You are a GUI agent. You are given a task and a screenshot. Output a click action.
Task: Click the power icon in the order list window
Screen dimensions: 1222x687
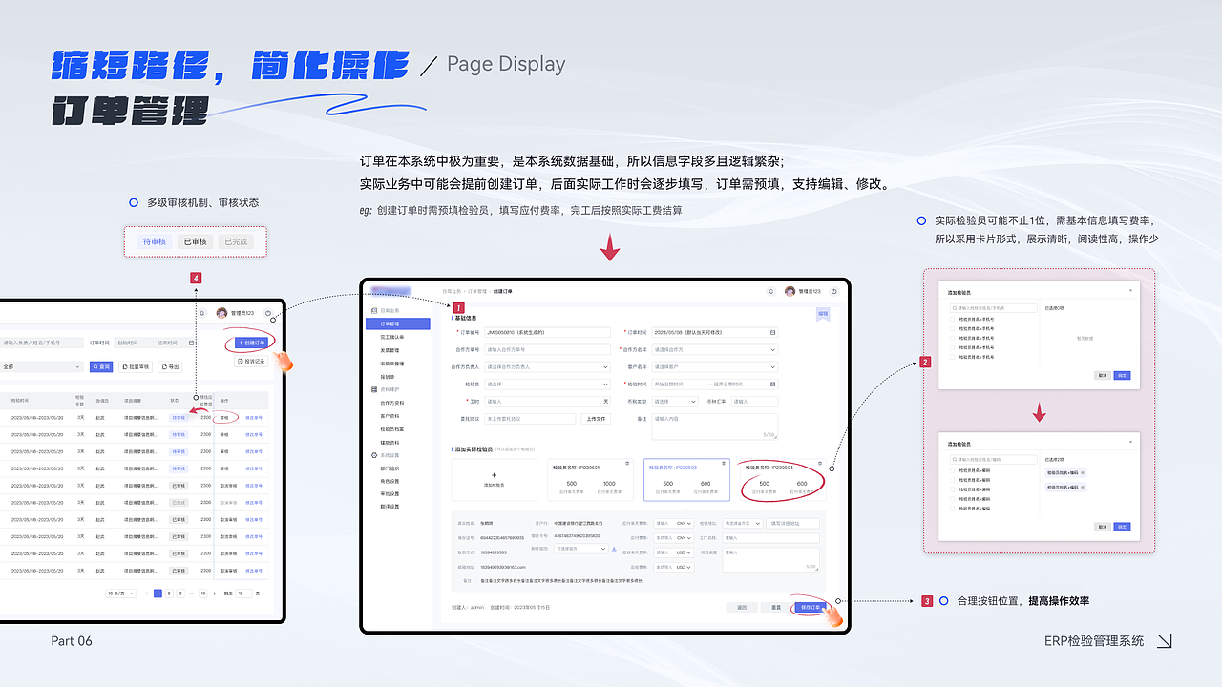click(x=268, y=312)
